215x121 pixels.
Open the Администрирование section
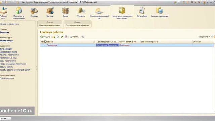click(x=160, y=12)
